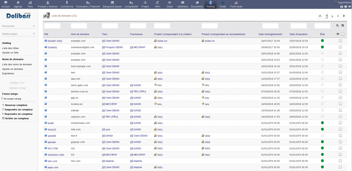This screenshot has width=352, height=171.
Task: Open the Ticket module icon
Action: [222, 4]
